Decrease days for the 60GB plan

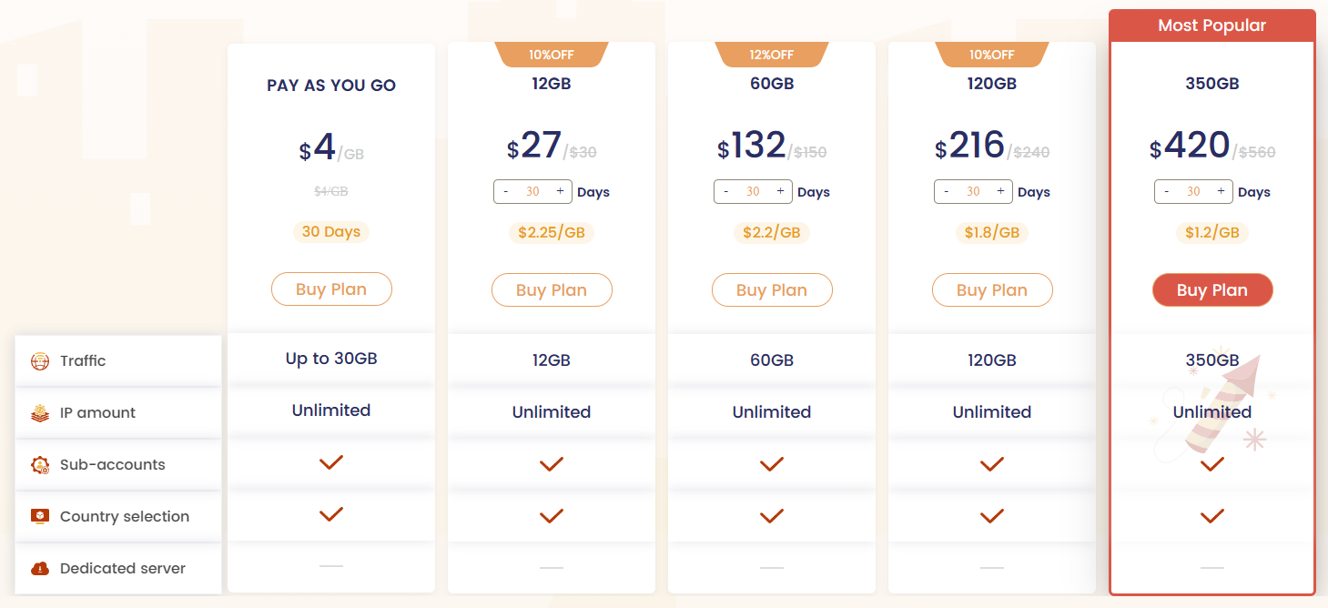point(726,192)
